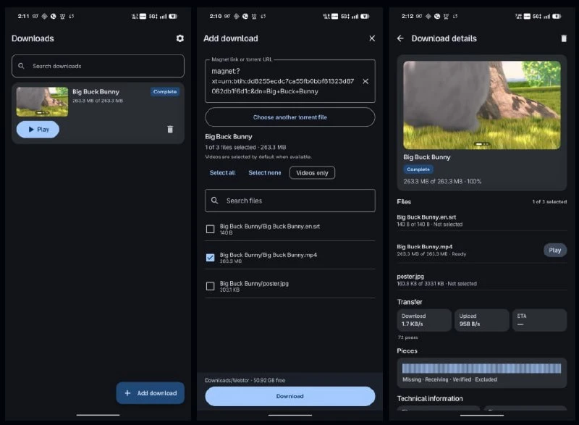Screen dimensions: 579x425
Task: Tap Select all files link
Action: tap(222, 172)
